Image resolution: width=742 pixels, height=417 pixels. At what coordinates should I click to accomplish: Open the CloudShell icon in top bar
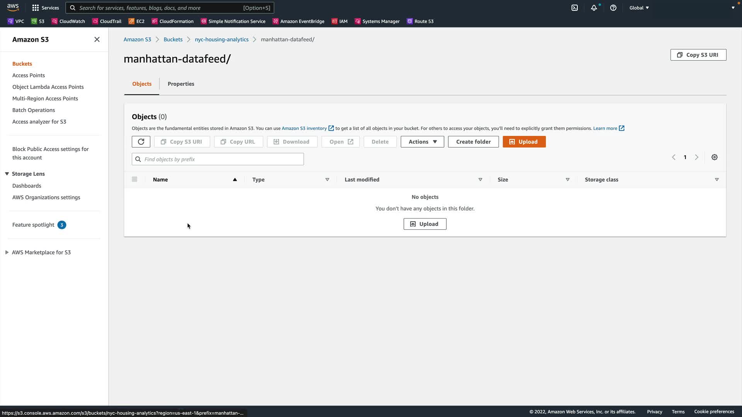coord(575,8)
